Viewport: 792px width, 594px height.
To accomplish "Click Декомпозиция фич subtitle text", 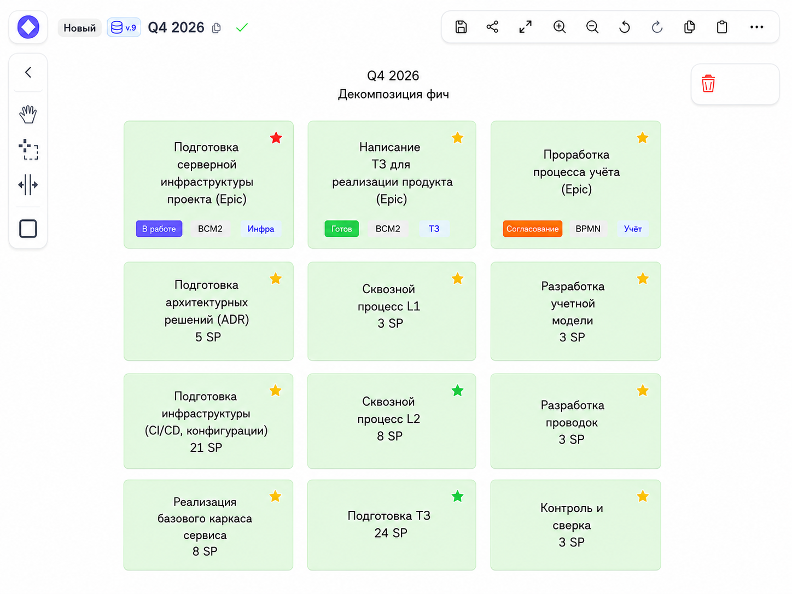I will pyautogui.click(x=393, y=94).
